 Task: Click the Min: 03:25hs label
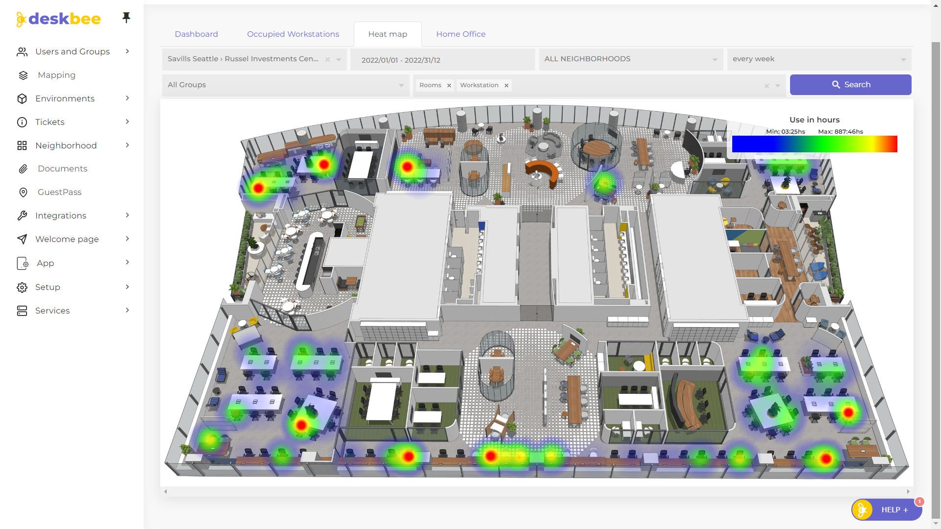tap(786, 132)
